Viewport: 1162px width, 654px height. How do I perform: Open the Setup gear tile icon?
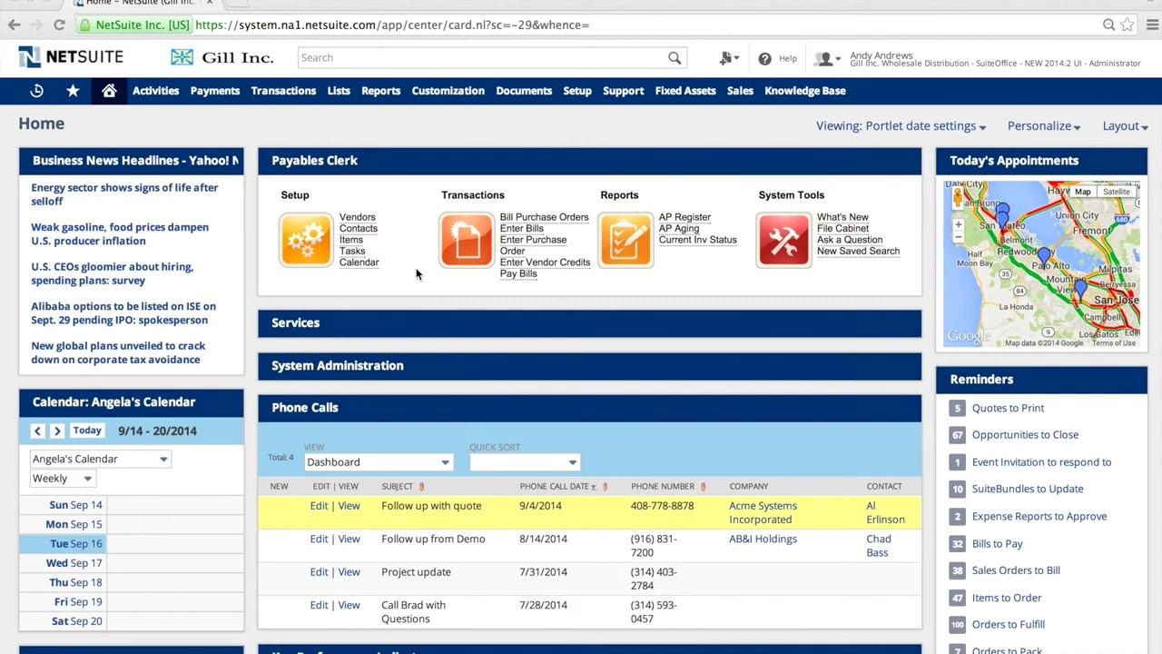pos(306,240)
